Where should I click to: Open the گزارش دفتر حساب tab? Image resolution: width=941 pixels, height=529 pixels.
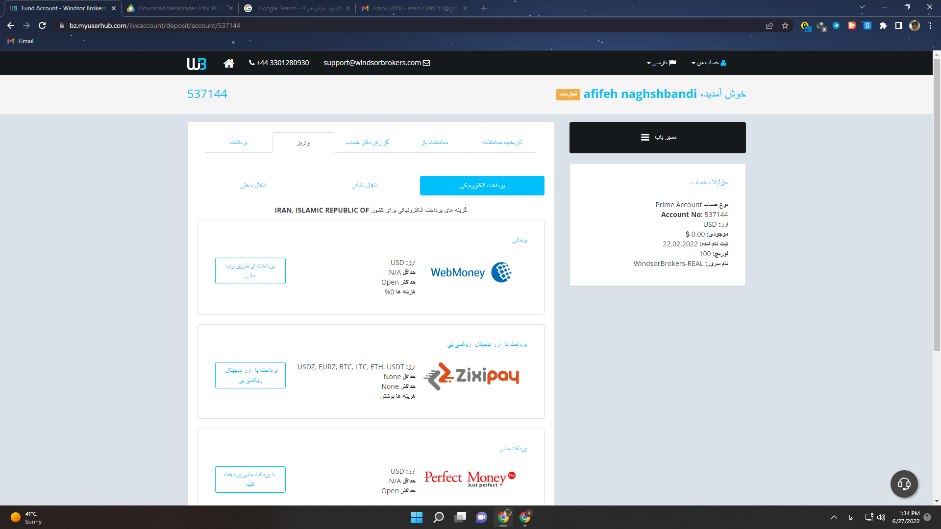367,143
